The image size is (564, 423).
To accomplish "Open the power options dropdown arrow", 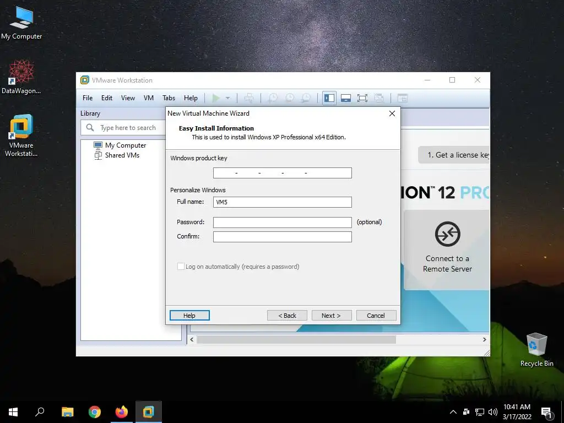I will (x=227, y=98).
